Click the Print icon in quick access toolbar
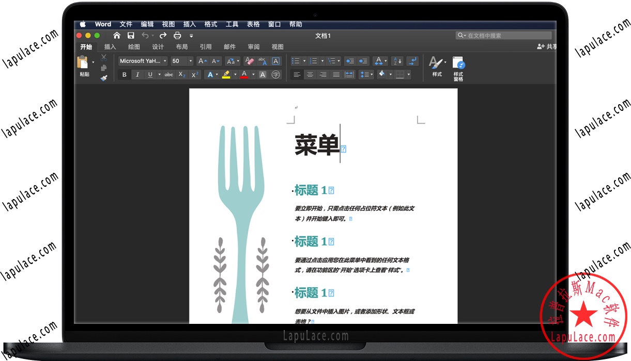This screenshot has width=631, height=361. [x=177, y=35]
